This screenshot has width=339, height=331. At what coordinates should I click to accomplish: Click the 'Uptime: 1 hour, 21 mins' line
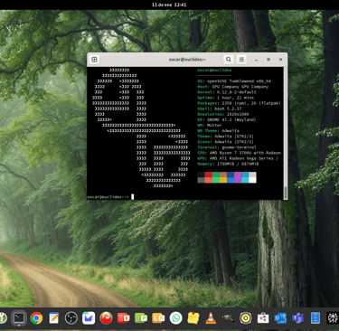(225, 98)
